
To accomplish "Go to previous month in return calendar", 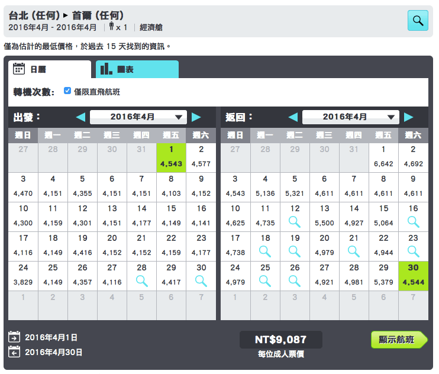I will (292, 117).
